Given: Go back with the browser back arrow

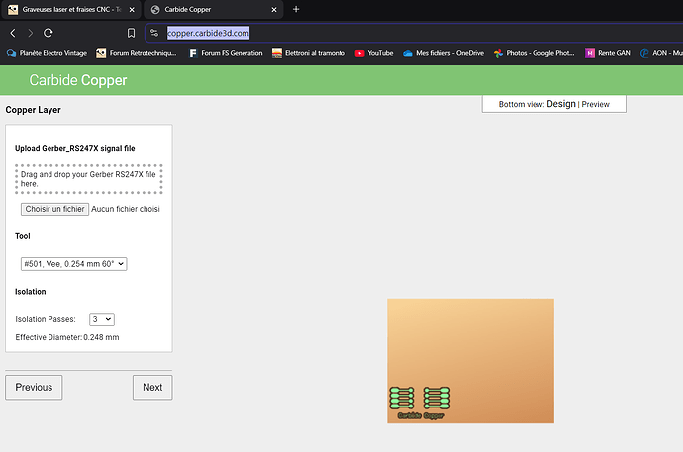Looking at the screenshot, I should [x=13, y=33].
